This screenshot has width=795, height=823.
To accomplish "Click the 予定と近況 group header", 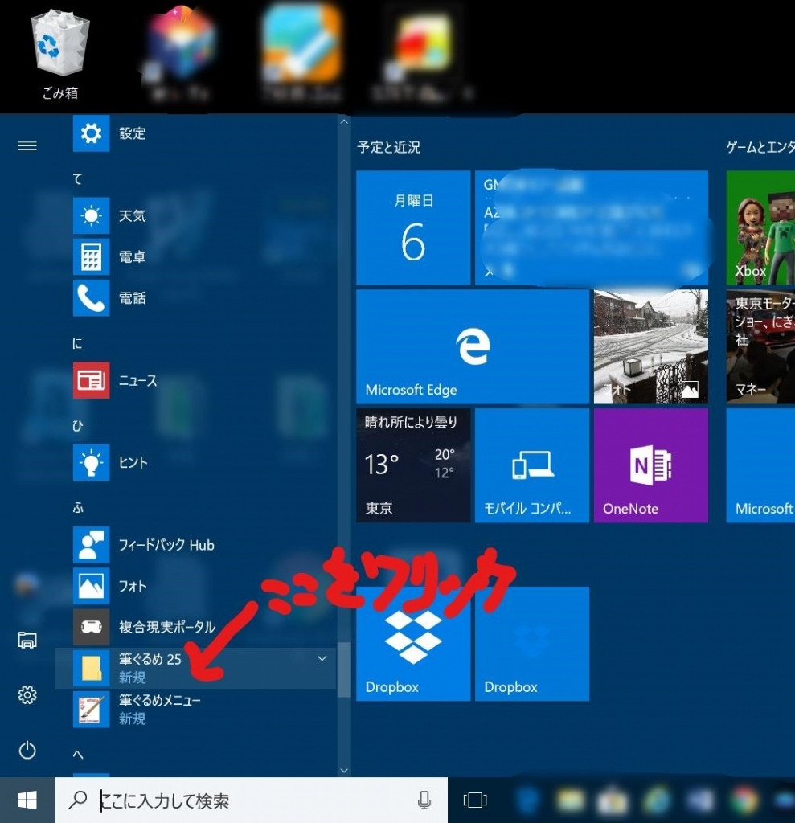I will [388, 147].
